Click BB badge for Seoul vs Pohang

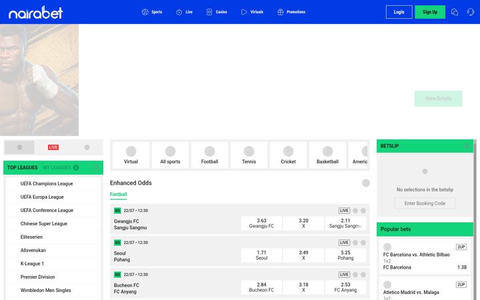117,243
